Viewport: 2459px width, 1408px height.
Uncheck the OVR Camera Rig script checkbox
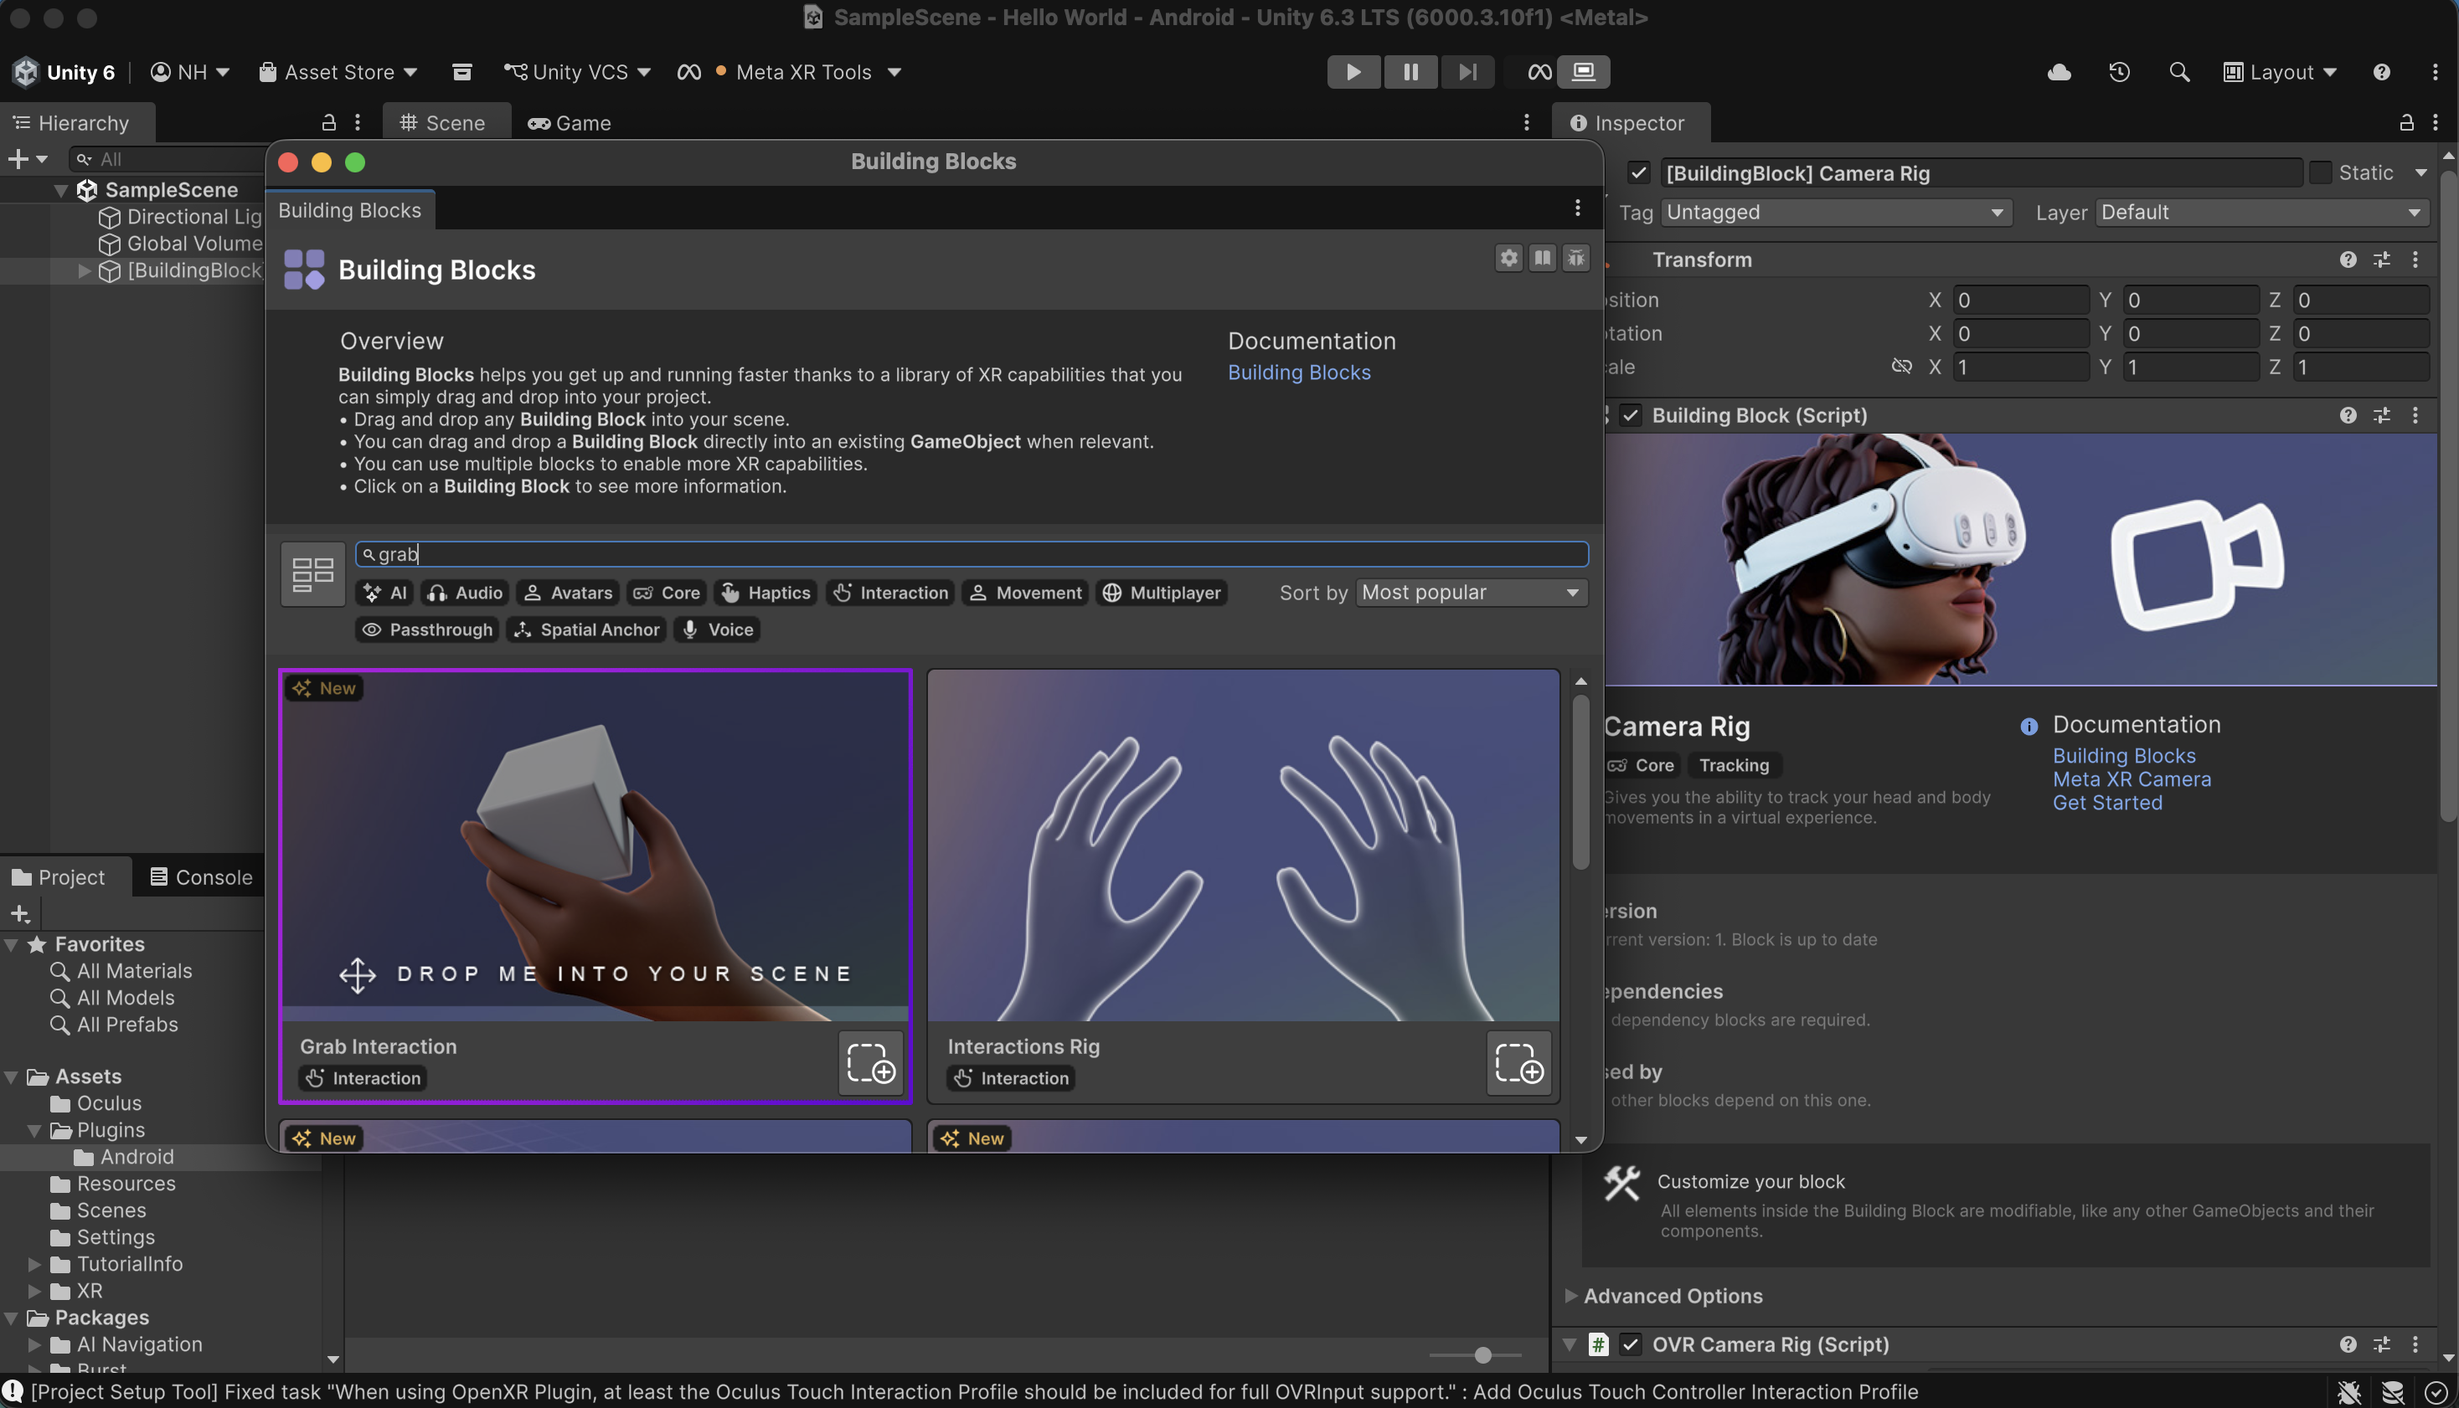[1632, 1344]
